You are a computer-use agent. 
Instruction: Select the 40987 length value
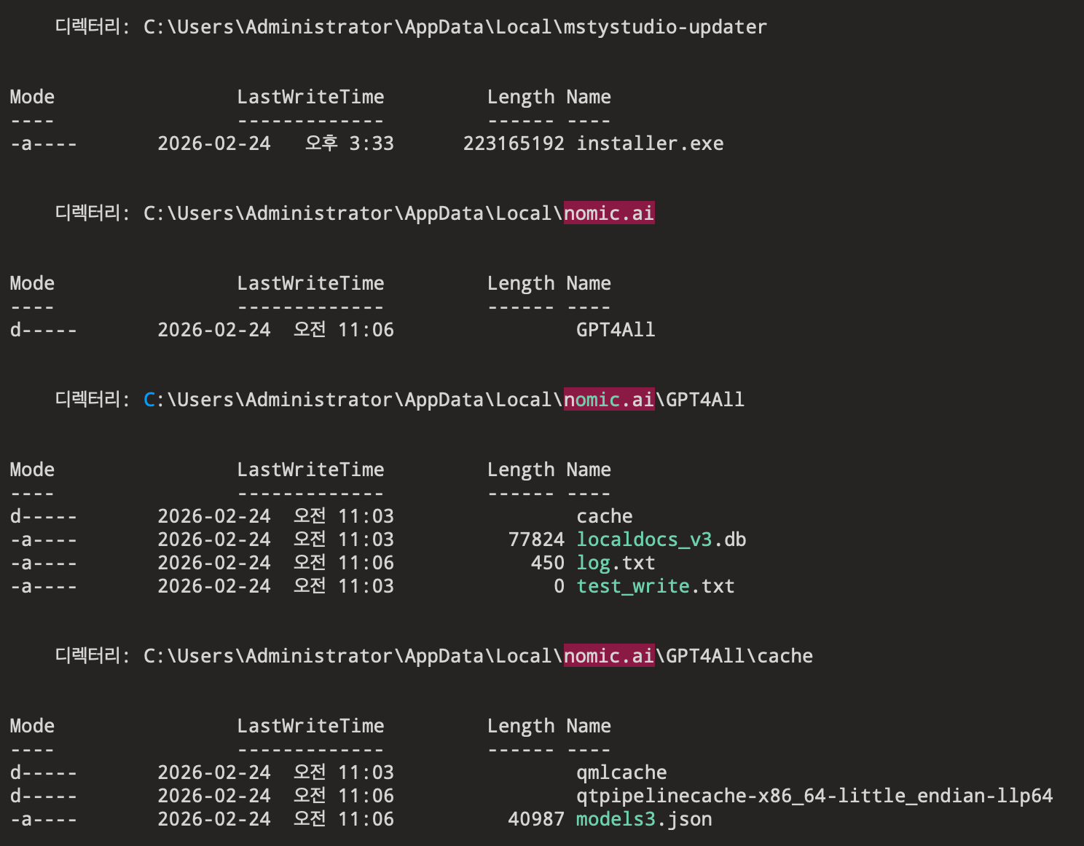point(536,819)
